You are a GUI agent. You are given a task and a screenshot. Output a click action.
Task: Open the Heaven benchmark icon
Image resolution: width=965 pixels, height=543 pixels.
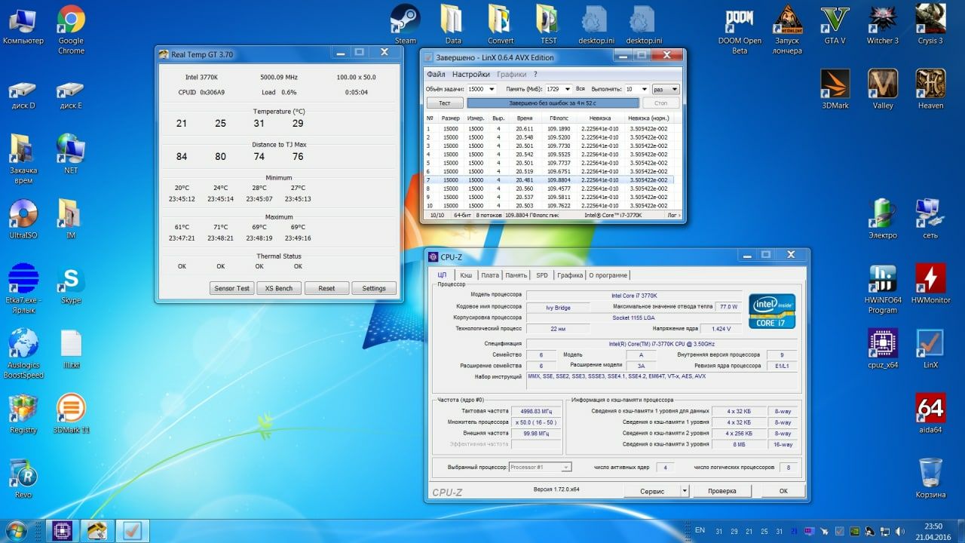click(930, 90)
